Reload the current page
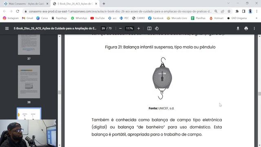The image size is (261, 147). click(18, 11)
